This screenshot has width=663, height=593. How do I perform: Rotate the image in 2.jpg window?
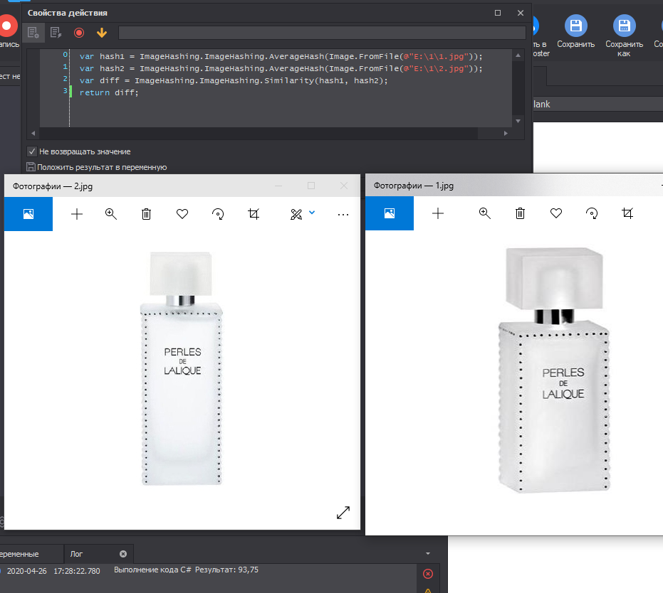pyautogui.click(x=218, y=214)
